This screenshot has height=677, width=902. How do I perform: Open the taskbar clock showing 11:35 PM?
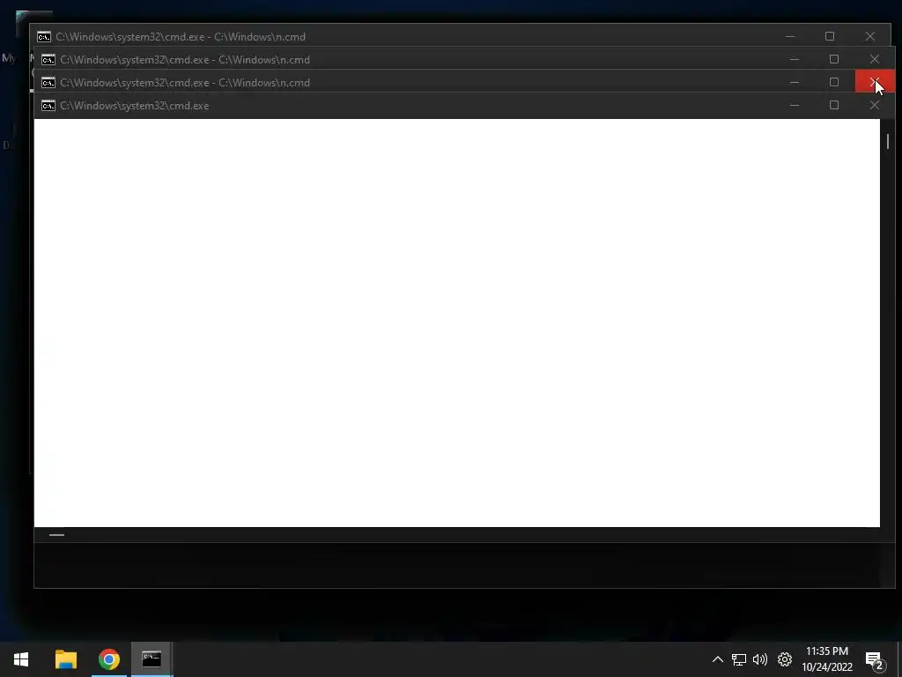pos(827,659)
